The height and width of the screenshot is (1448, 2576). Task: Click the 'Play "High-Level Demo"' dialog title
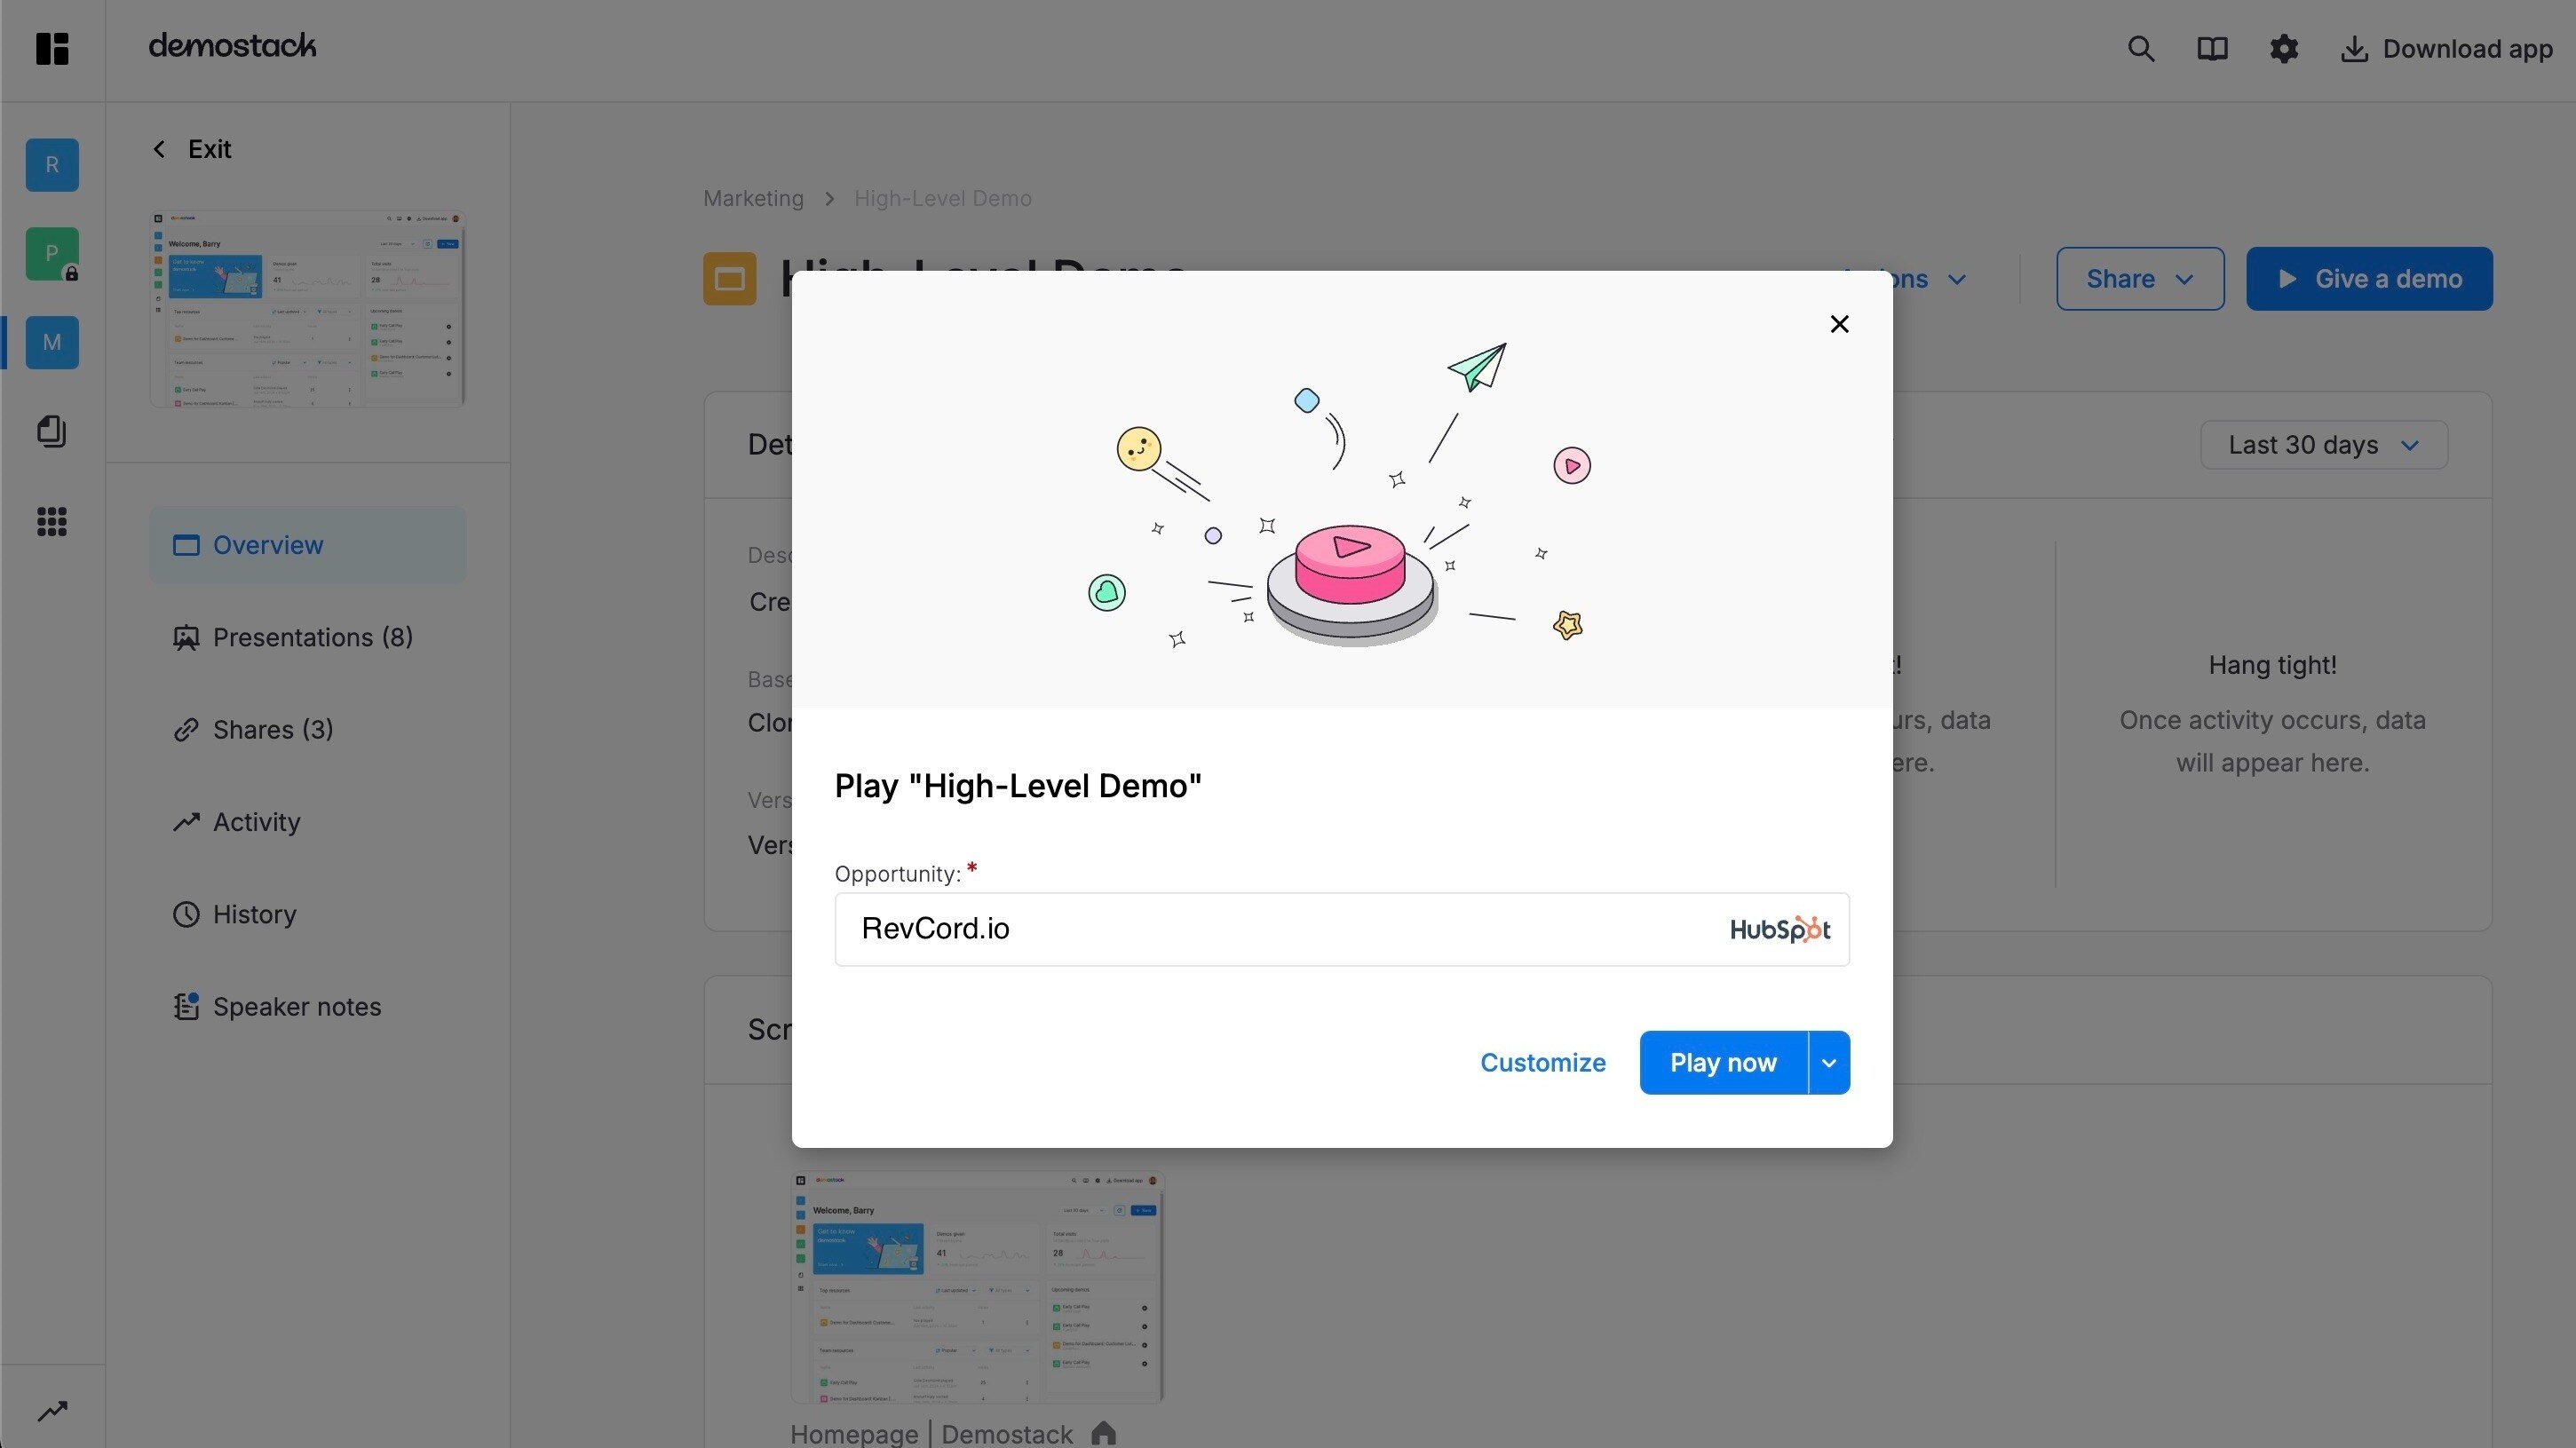click(1018, 786)
